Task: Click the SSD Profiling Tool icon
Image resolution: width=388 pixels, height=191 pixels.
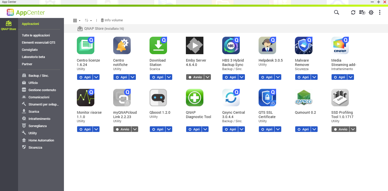Action: coord(340,98)
